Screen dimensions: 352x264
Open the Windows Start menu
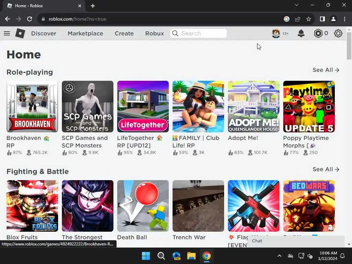146,256
